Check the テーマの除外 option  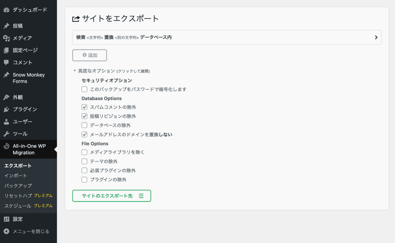click(84, 161)
